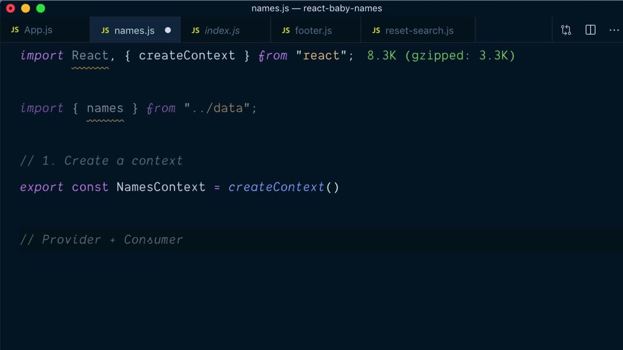The image size is (623, 350).
Task: Open the More Actions ellipsis menu
Action: 614,30
